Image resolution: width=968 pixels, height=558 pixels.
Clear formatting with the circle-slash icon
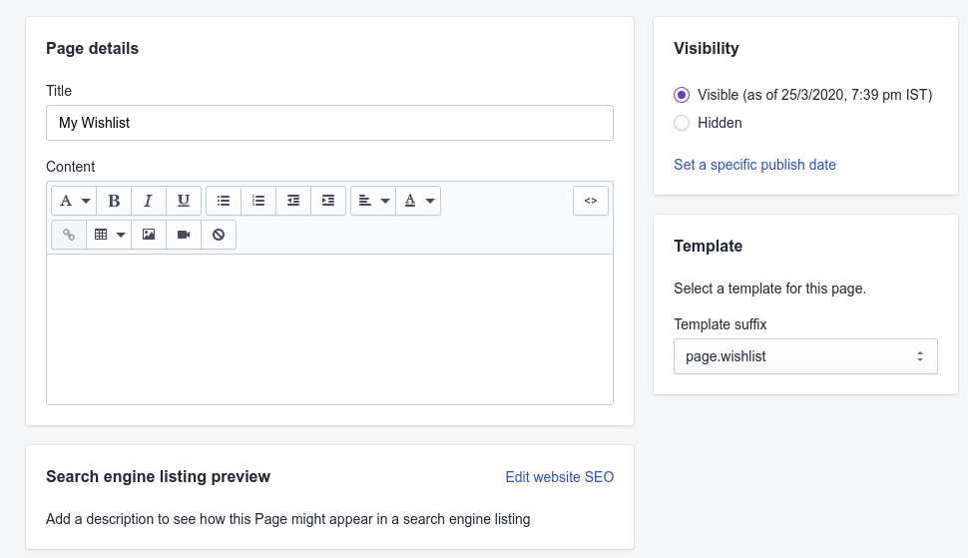pos(219,235)
